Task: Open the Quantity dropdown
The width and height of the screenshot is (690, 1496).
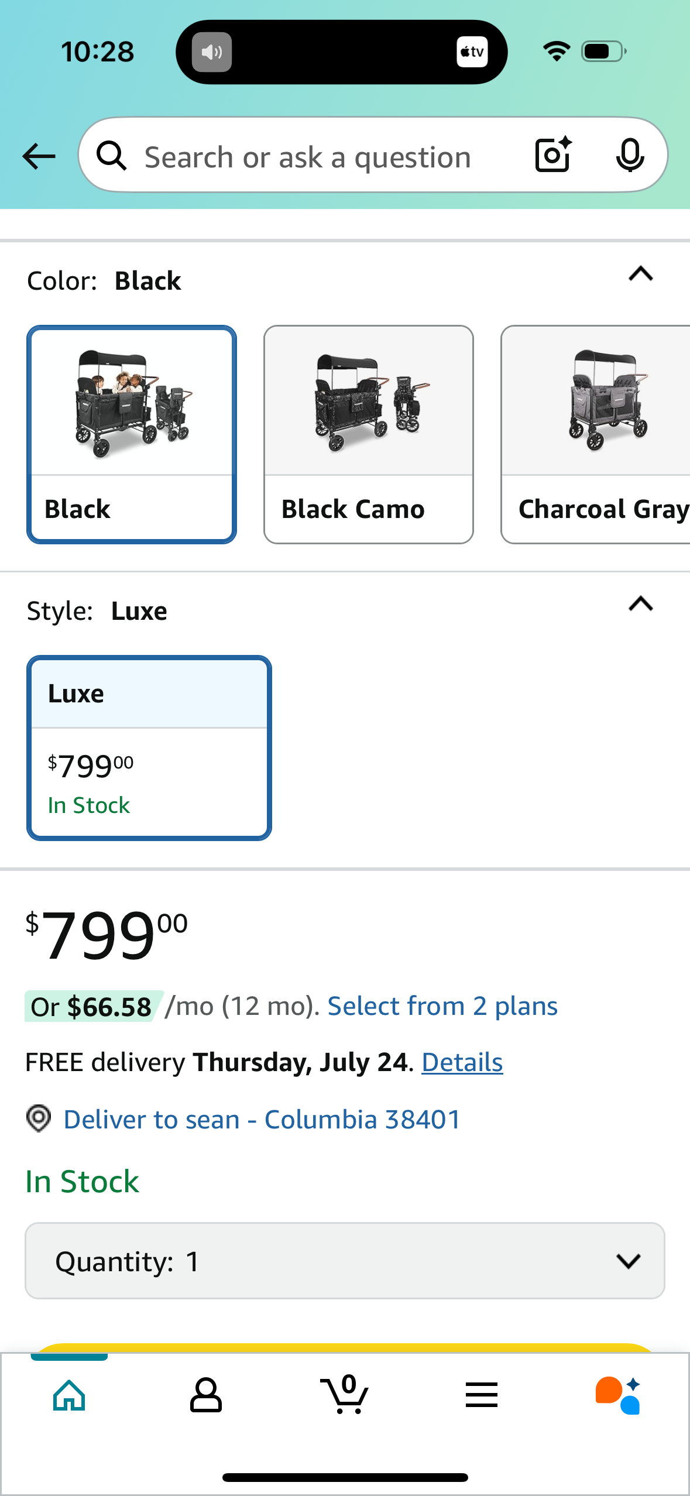Action: (345, 1261)
